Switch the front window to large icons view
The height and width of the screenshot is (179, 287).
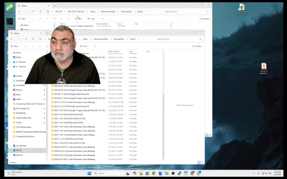(x=202, y=163)
